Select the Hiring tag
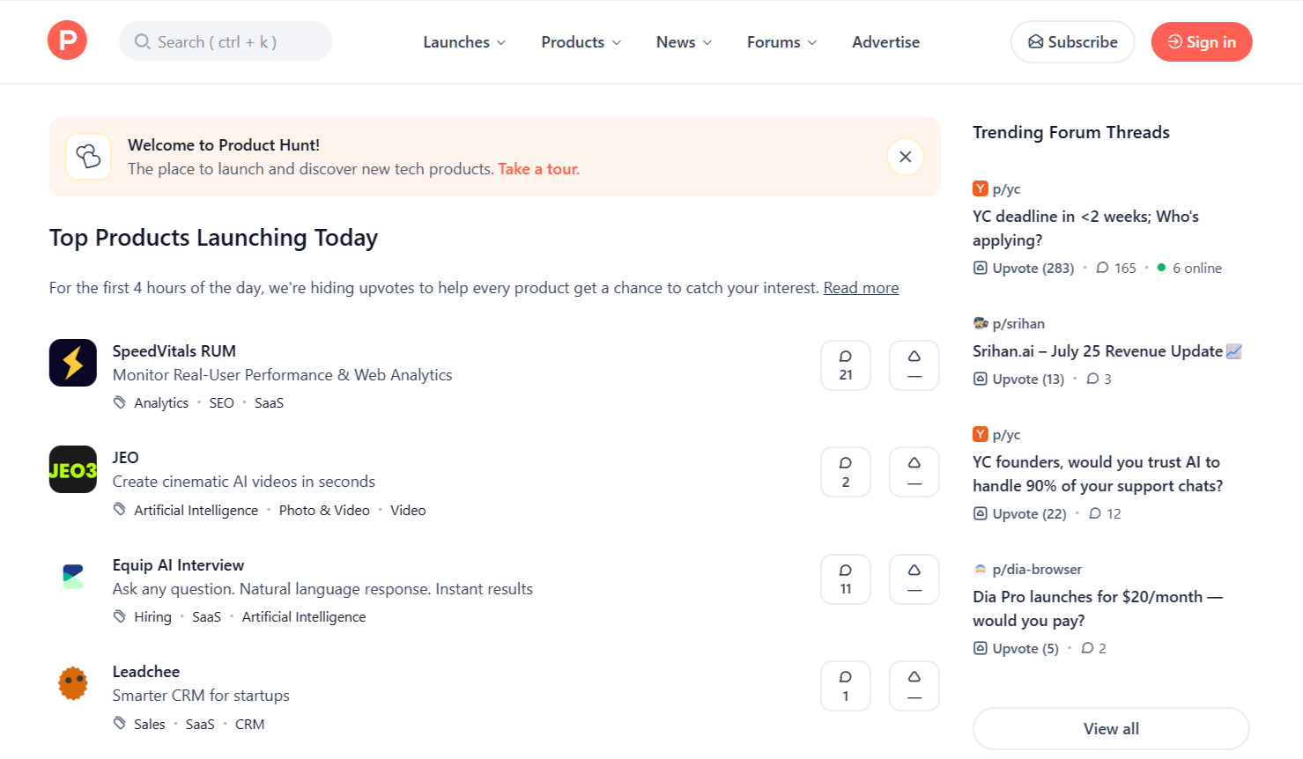 coord(152,617)
